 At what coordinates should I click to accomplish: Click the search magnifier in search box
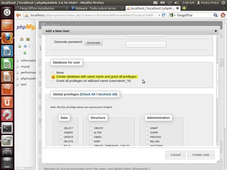[215, 15]
